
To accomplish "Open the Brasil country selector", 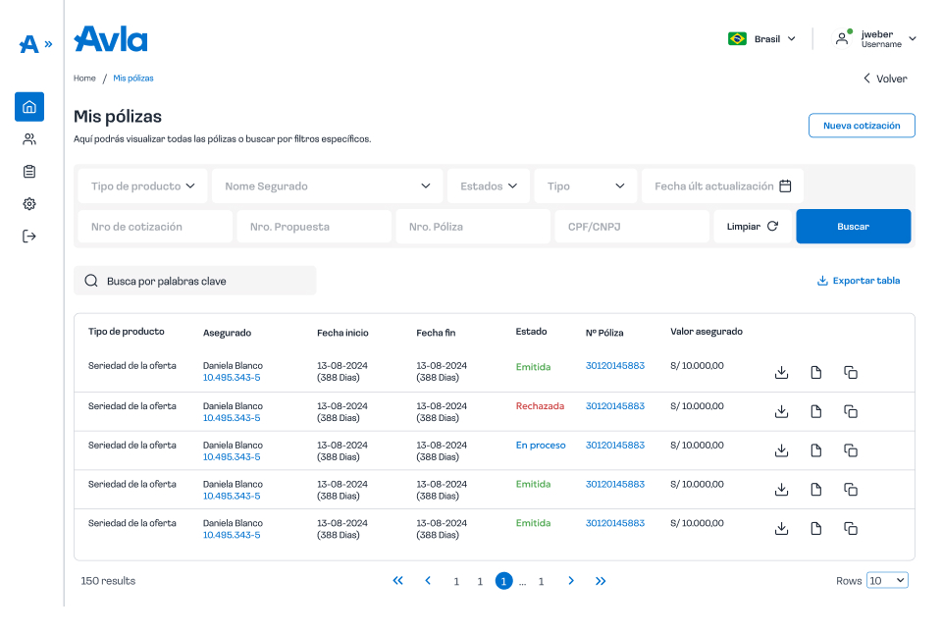I will (x=761, y=39).
